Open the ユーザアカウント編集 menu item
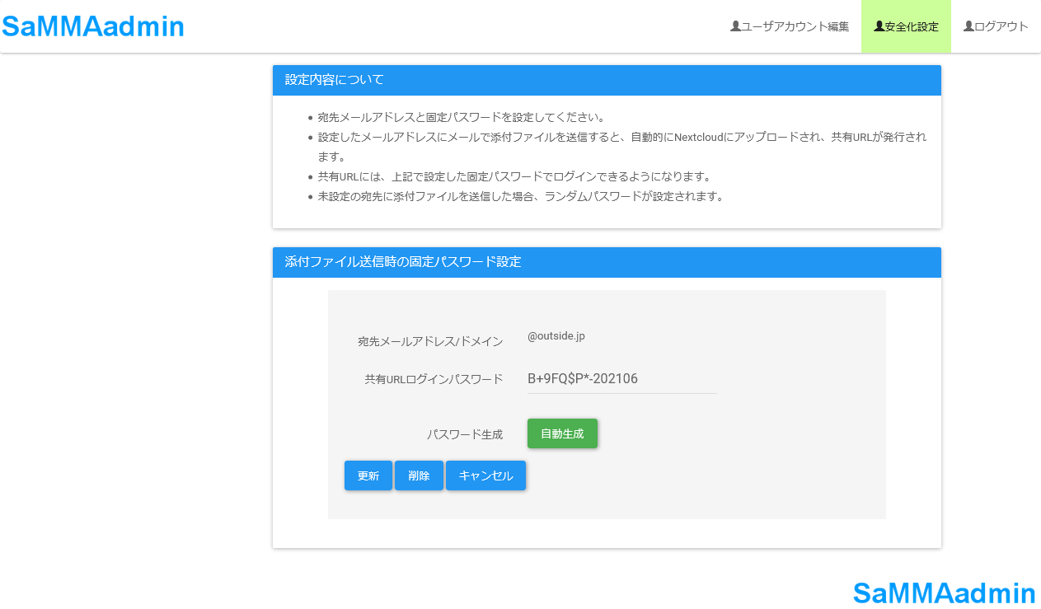The height and width of the screenshot is (609, 1041). point(790,26)
